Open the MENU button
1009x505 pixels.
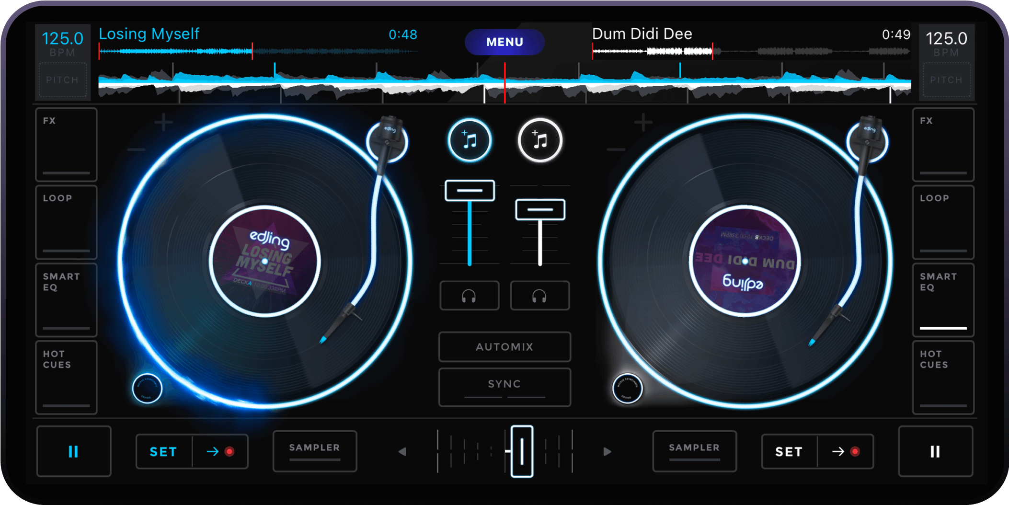pos(504,42)
